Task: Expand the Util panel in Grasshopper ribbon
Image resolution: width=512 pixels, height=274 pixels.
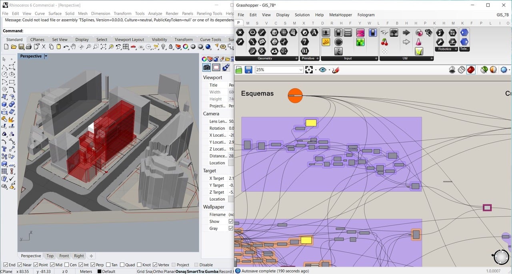Action: pyautogui.click(x=431, y=58)
